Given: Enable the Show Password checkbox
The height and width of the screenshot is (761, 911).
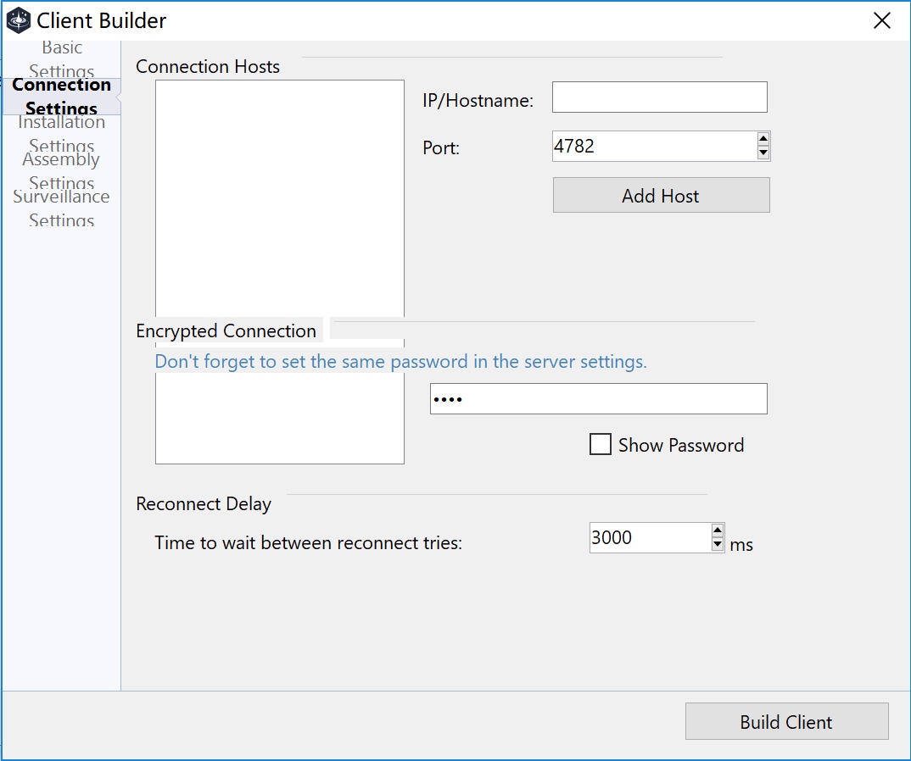Looking at the screenshot, I should pos(601,444).
